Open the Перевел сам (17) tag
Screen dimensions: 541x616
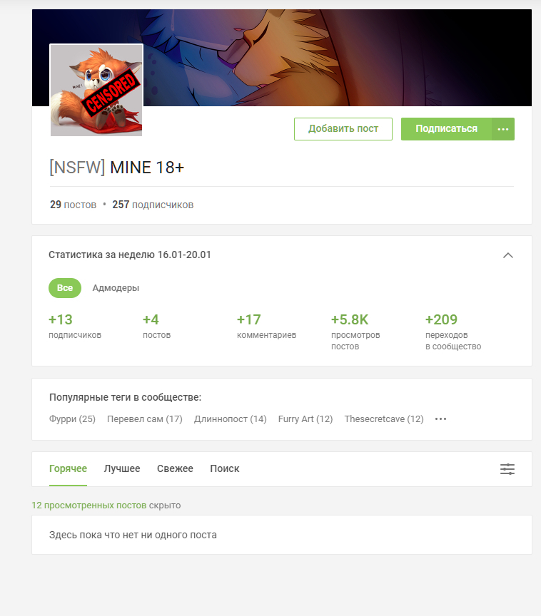coord(145,419)
